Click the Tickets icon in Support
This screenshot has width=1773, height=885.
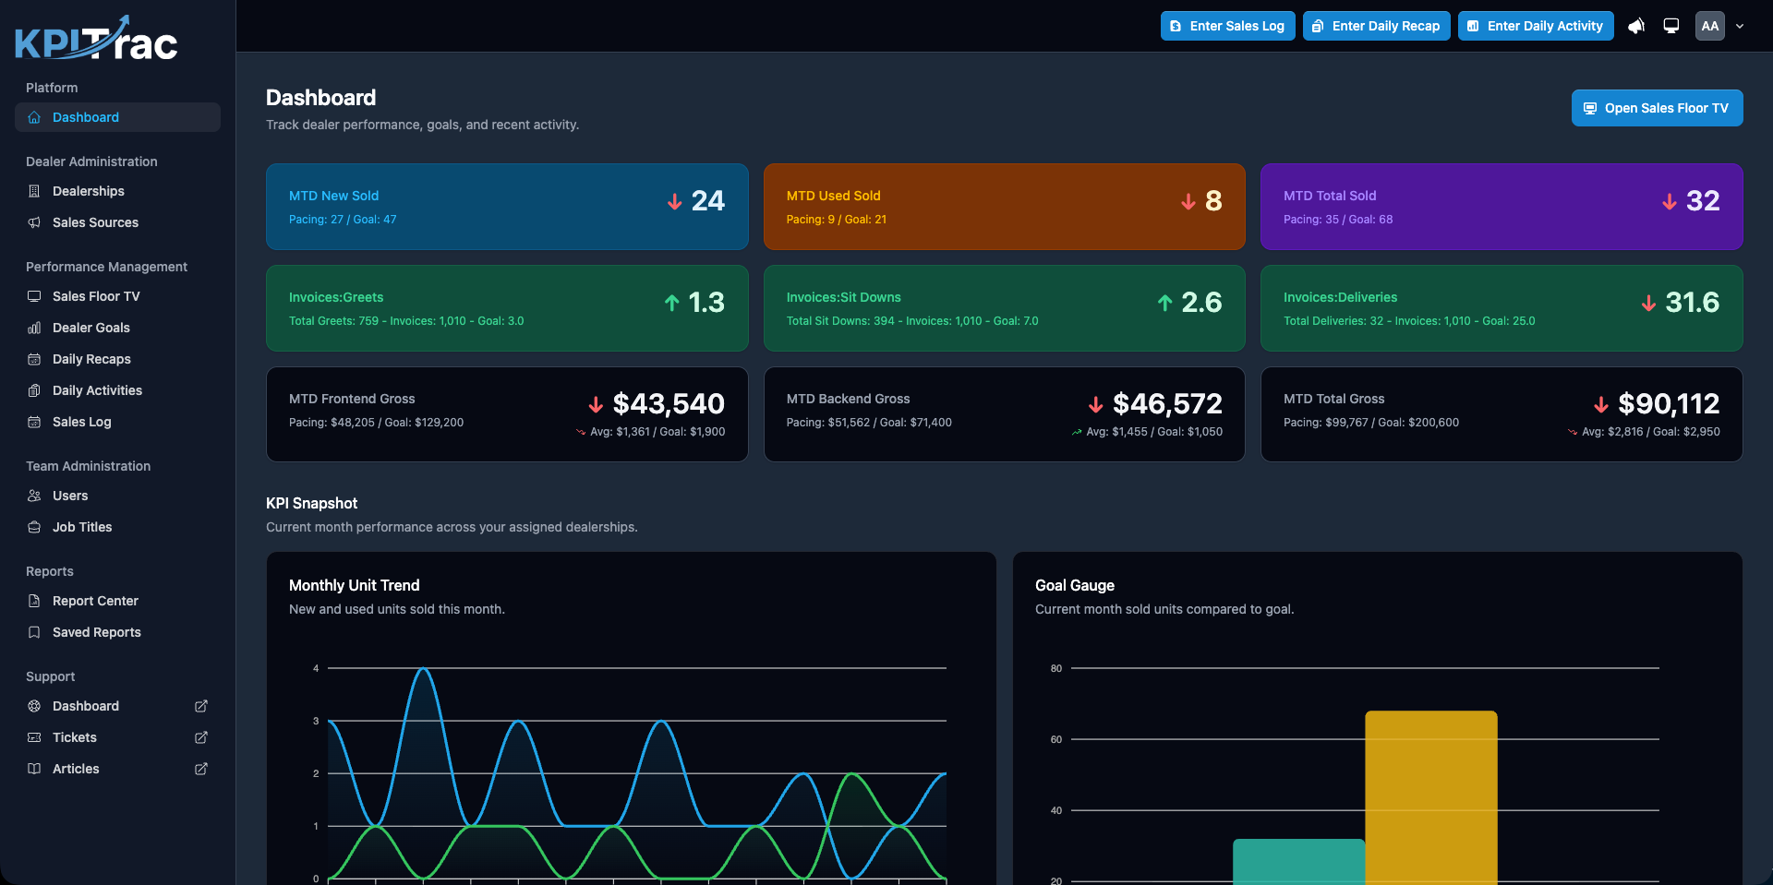pos(34,737)
